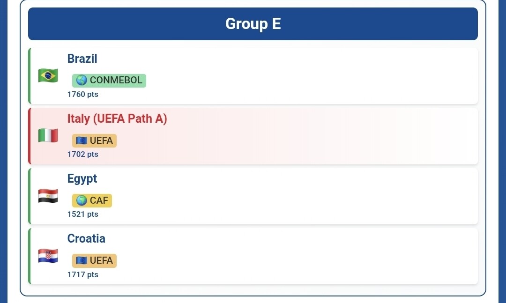
Task: Click Brazil's 1760 pts ranking text
Action: (x=83, y=94)
